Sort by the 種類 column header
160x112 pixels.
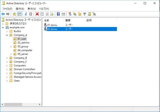(74, 20)
